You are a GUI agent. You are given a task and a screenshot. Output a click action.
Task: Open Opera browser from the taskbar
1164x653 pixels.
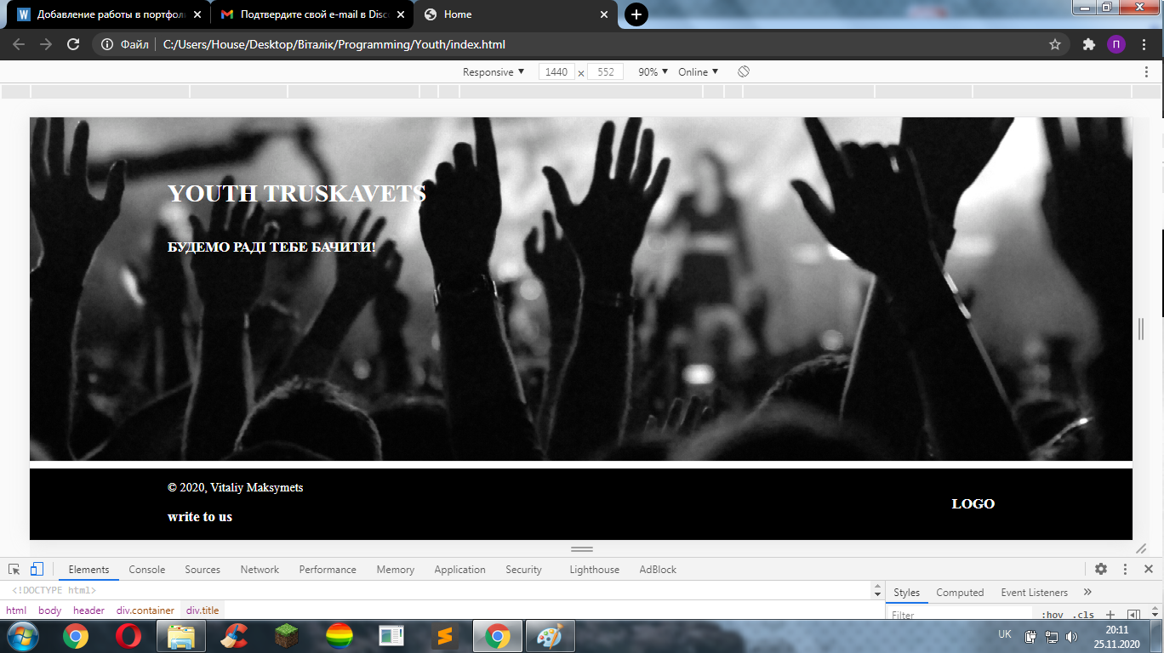pyautogui.click(x=128, y=636)
